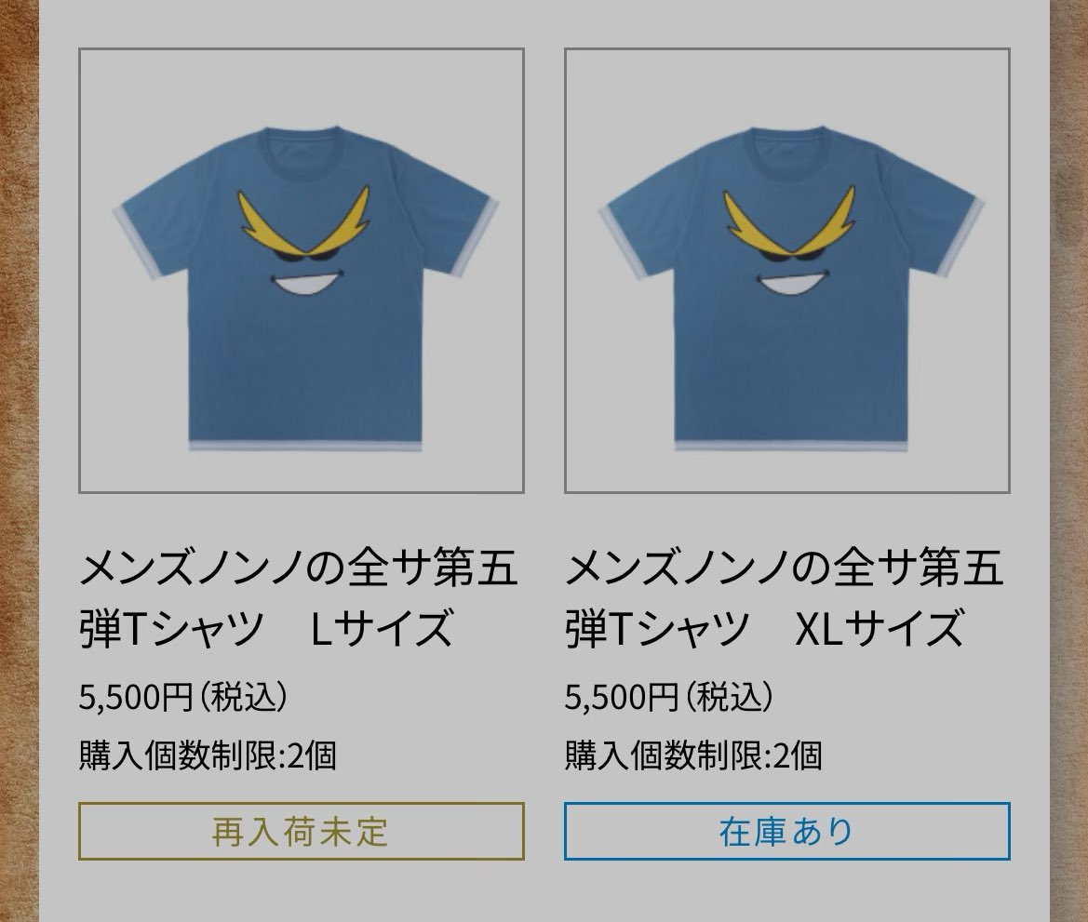1088x922 pixels.
Task: Click the XL size T-shirt product image
Action: 786,270
